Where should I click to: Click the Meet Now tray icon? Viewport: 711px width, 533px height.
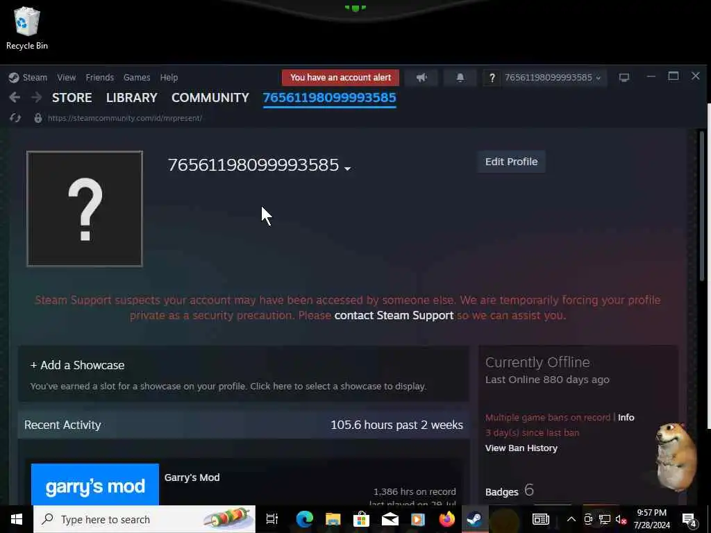588,519
